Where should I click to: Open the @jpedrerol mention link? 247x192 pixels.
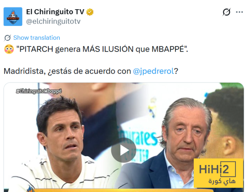pyautogui.click(x=154, y=71)
